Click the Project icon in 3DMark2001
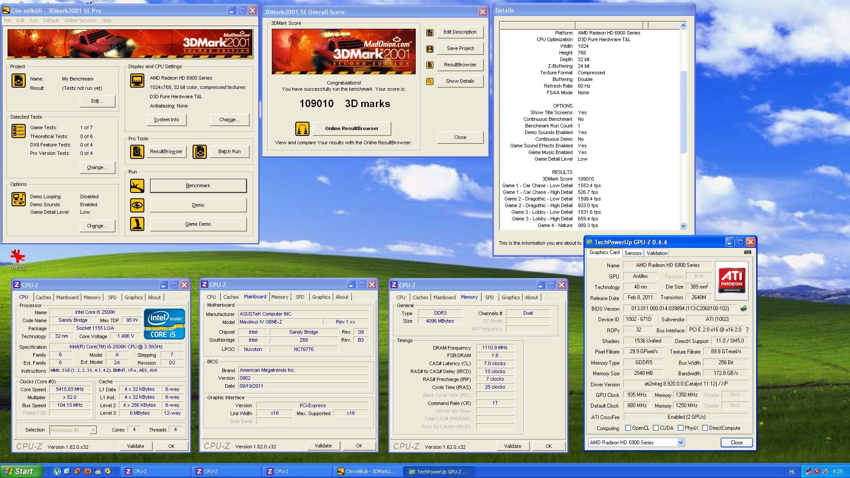850x478 pixels. coord(19,81)
